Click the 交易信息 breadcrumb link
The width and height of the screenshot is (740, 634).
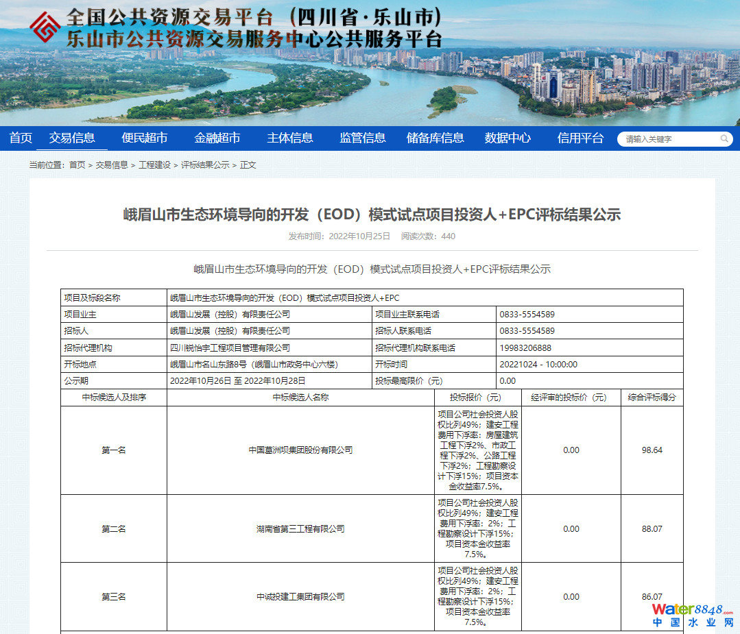[x=112, y=164]
